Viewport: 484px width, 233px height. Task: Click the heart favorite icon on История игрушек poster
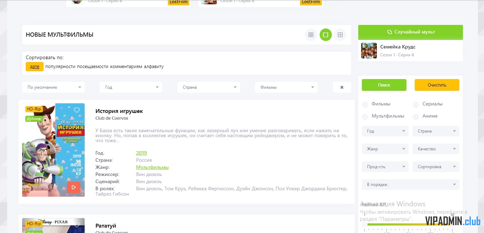tap(77, 110)
